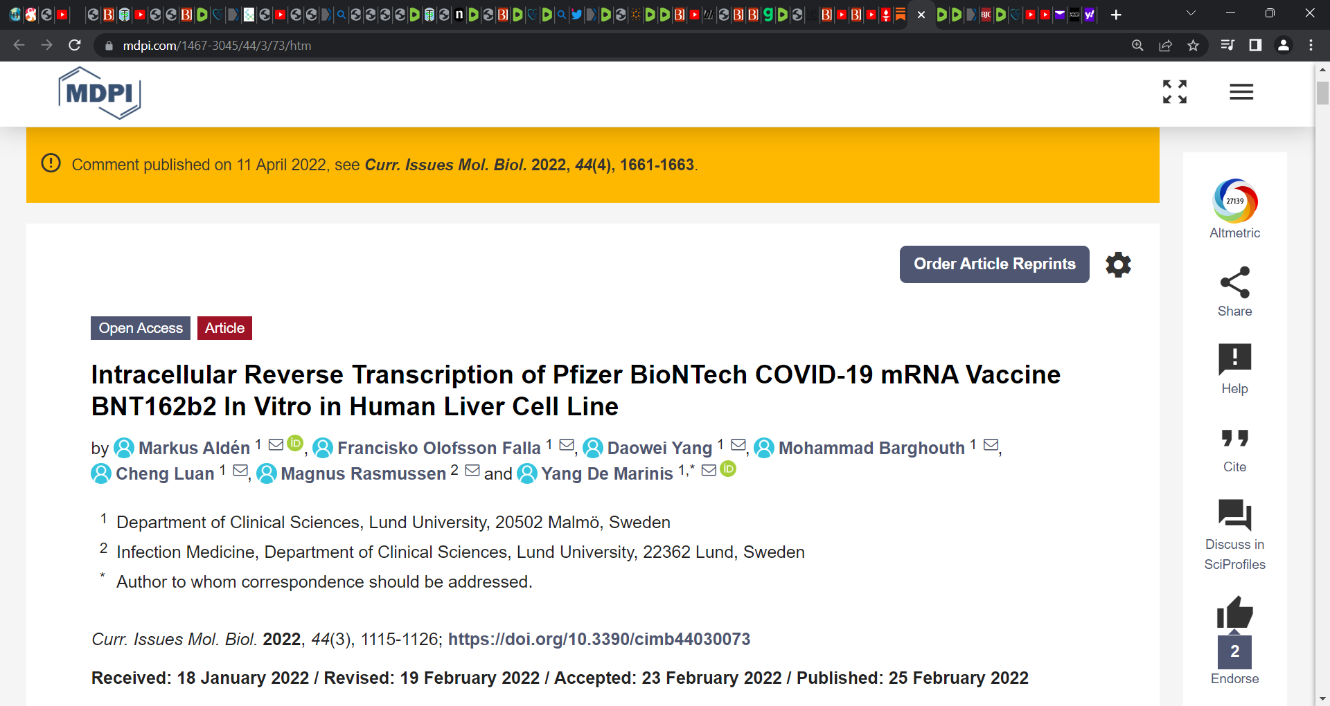The image size is (1330, 706).
Task: Expand browser tab search chevron
Action: [1191, 14]
